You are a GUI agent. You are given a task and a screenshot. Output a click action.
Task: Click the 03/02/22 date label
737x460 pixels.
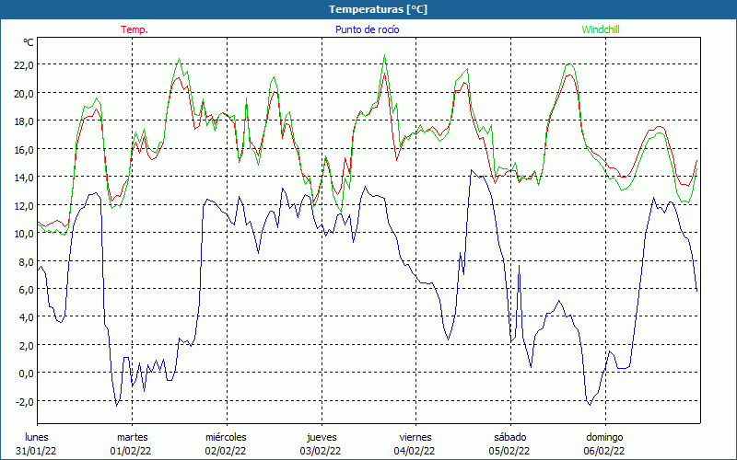pyautogui.click(x=321, y=451)
